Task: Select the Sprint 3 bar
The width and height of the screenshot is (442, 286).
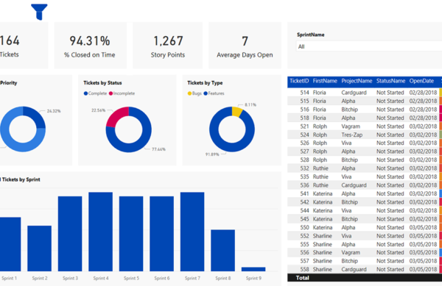Action: click(70, 234)
